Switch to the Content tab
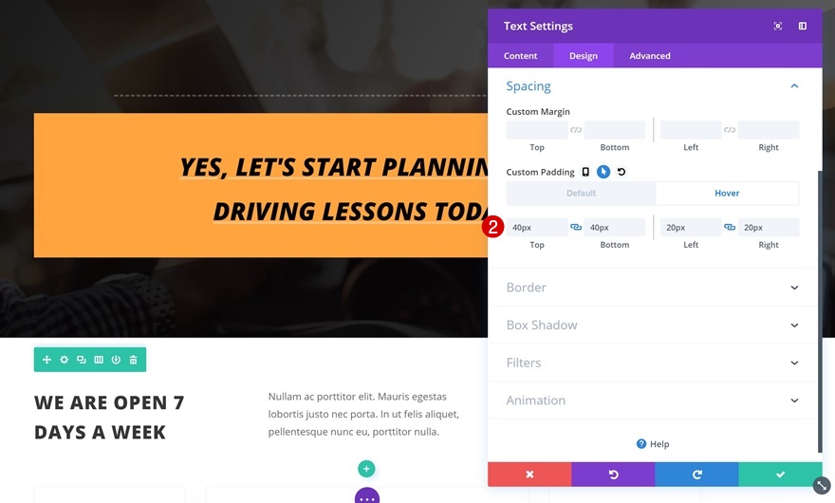Image resolution: width=835 pixels, height=503 pixels. (520, 56)
